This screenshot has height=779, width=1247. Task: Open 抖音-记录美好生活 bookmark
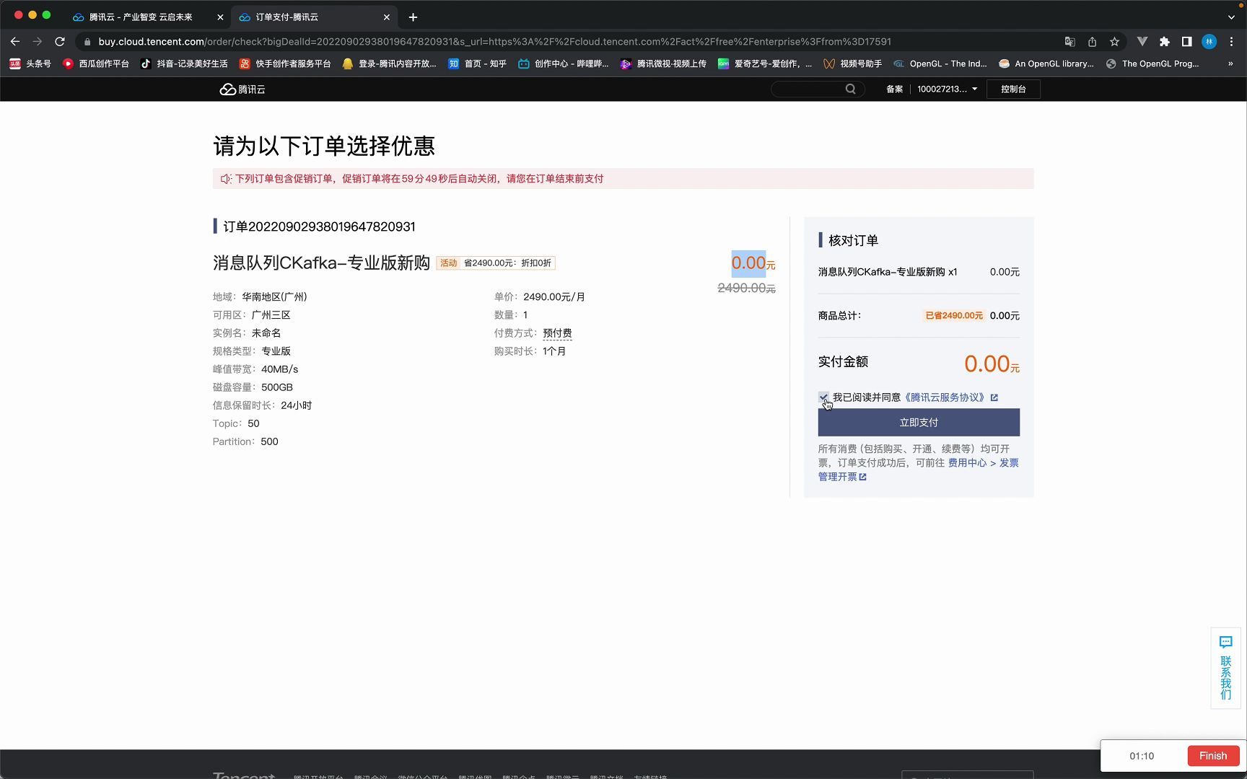[184, 63]
